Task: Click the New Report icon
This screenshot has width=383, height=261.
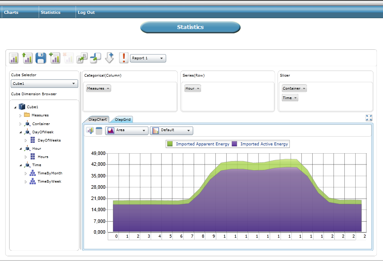Action: click(14, 58)
